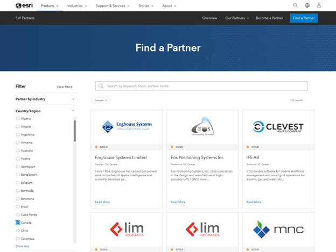
Task: Uncheck the Canada checkbox
Action: click(x=18, y=223)
